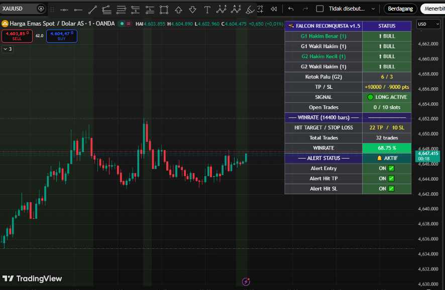This screenshot has height=290, width=445.
Task: Open the USD currency dropdown
Action: 428,24
